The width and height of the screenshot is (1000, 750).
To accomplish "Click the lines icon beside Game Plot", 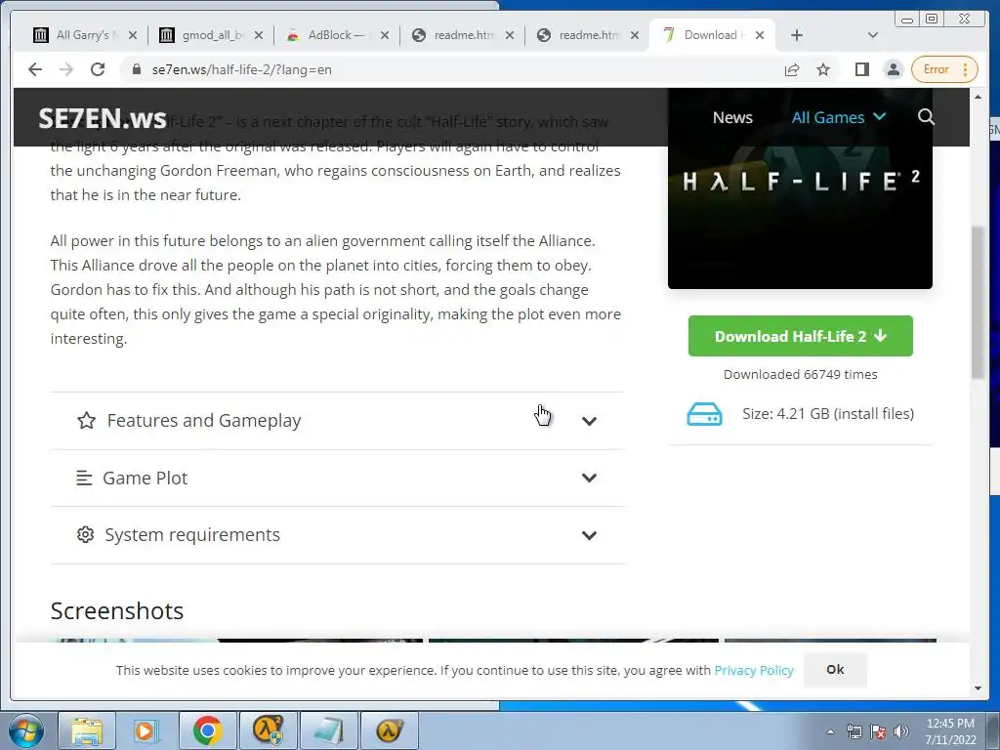I will [84, 478].
